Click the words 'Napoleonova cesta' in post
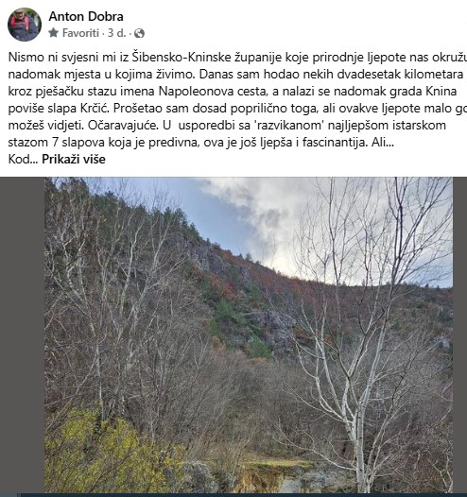467x497 pixels. [210, 91]
